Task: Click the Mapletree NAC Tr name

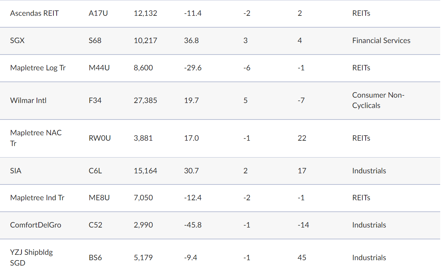Action: click(36, 138)
